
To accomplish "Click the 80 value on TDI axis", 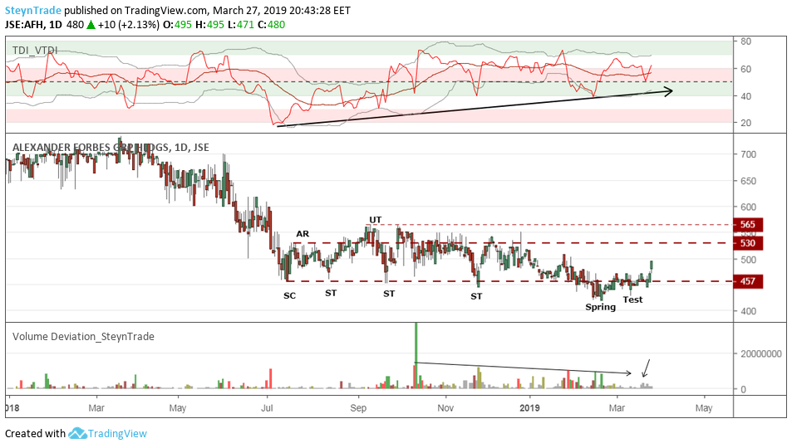I will (x=745, y=41).
